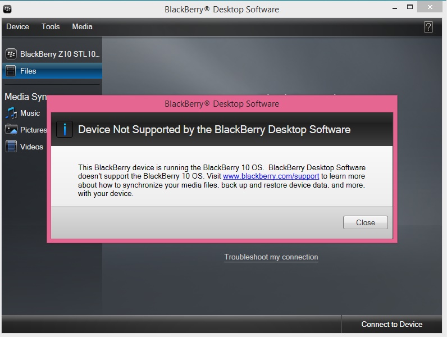447x337 pixels.
Task: Close the Device Not Supported dialog
Action: point(365,222)
